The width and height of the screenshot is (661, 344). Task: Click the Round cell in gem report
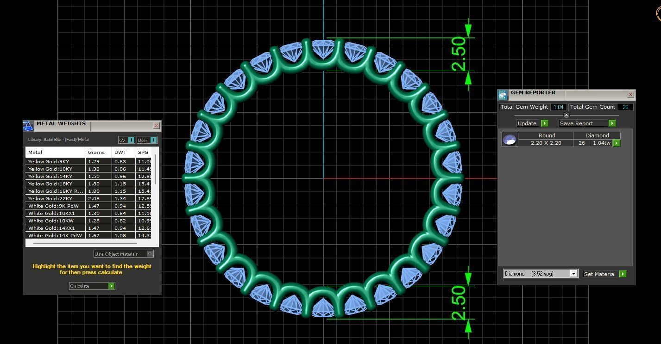coord(547,135)
